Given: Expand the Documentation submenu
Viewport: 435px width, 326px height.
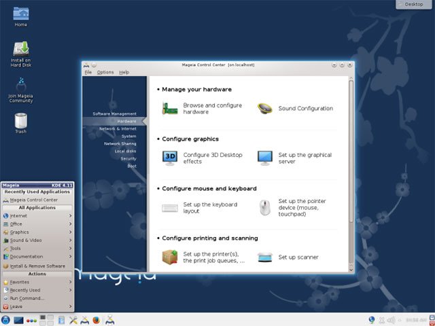Looking at the screenshot, I should click(x=37, y=257).
